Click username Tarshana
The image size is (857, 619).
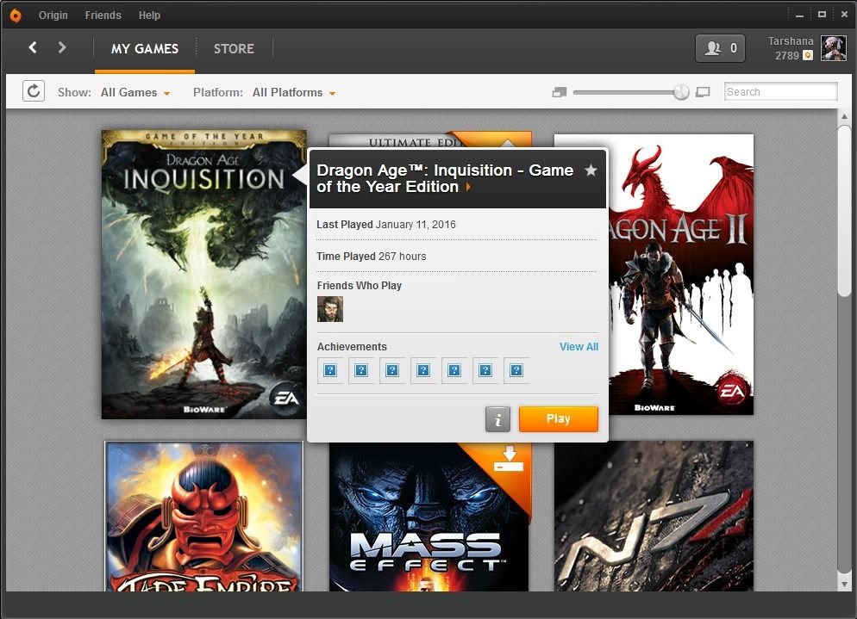[791, 41]
